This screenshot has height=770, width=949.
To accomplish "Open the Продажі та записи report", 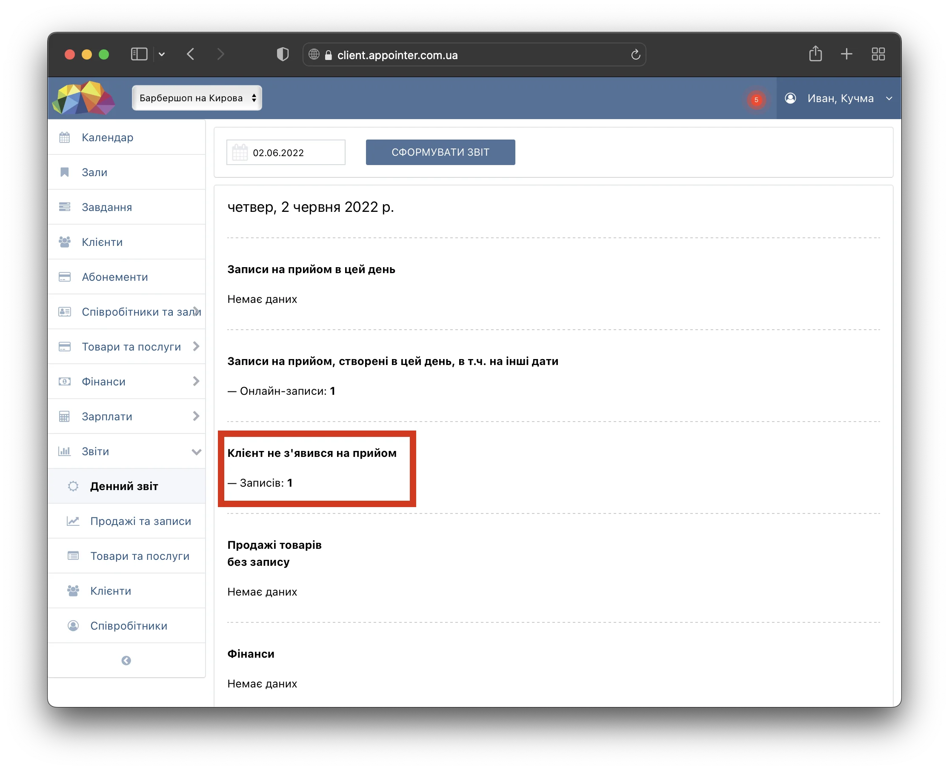I will click(x=127, y=522).
